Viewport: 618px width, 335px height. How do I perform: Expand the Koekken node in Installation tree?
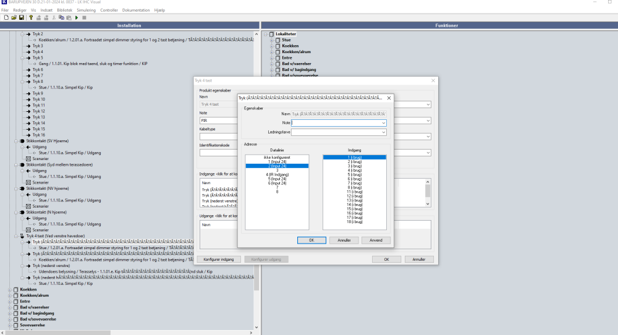9,289
